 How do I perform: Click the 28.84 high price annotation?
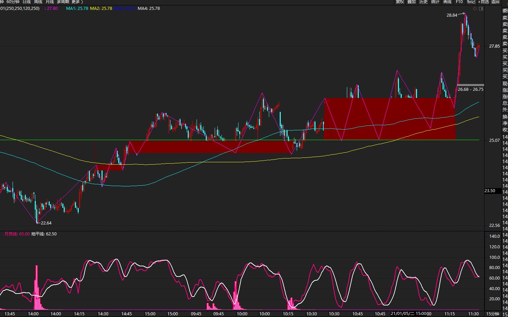452,15
